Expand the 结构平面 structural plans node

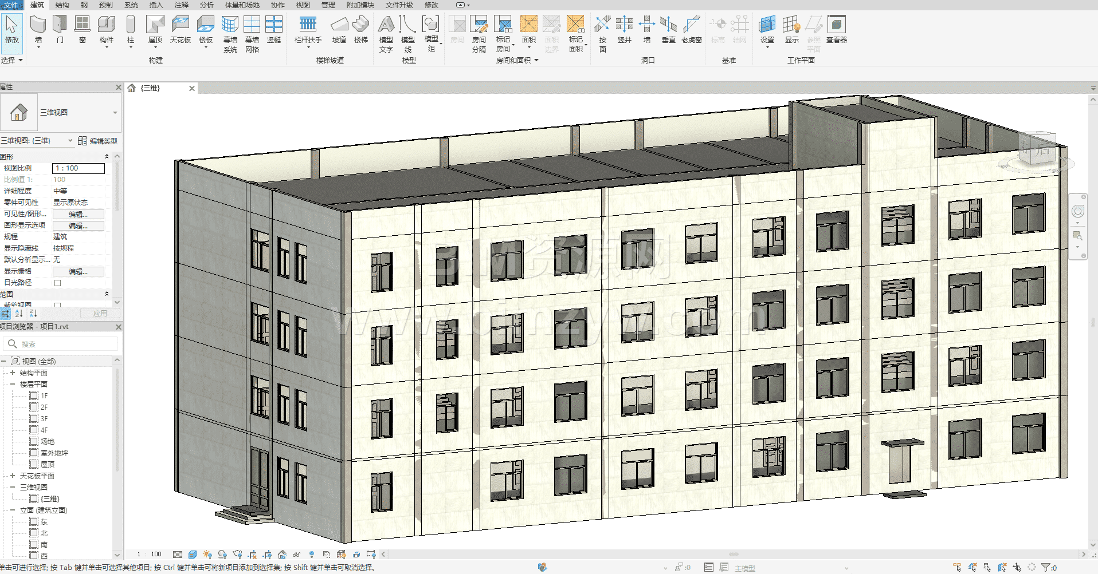coord(13,373)
